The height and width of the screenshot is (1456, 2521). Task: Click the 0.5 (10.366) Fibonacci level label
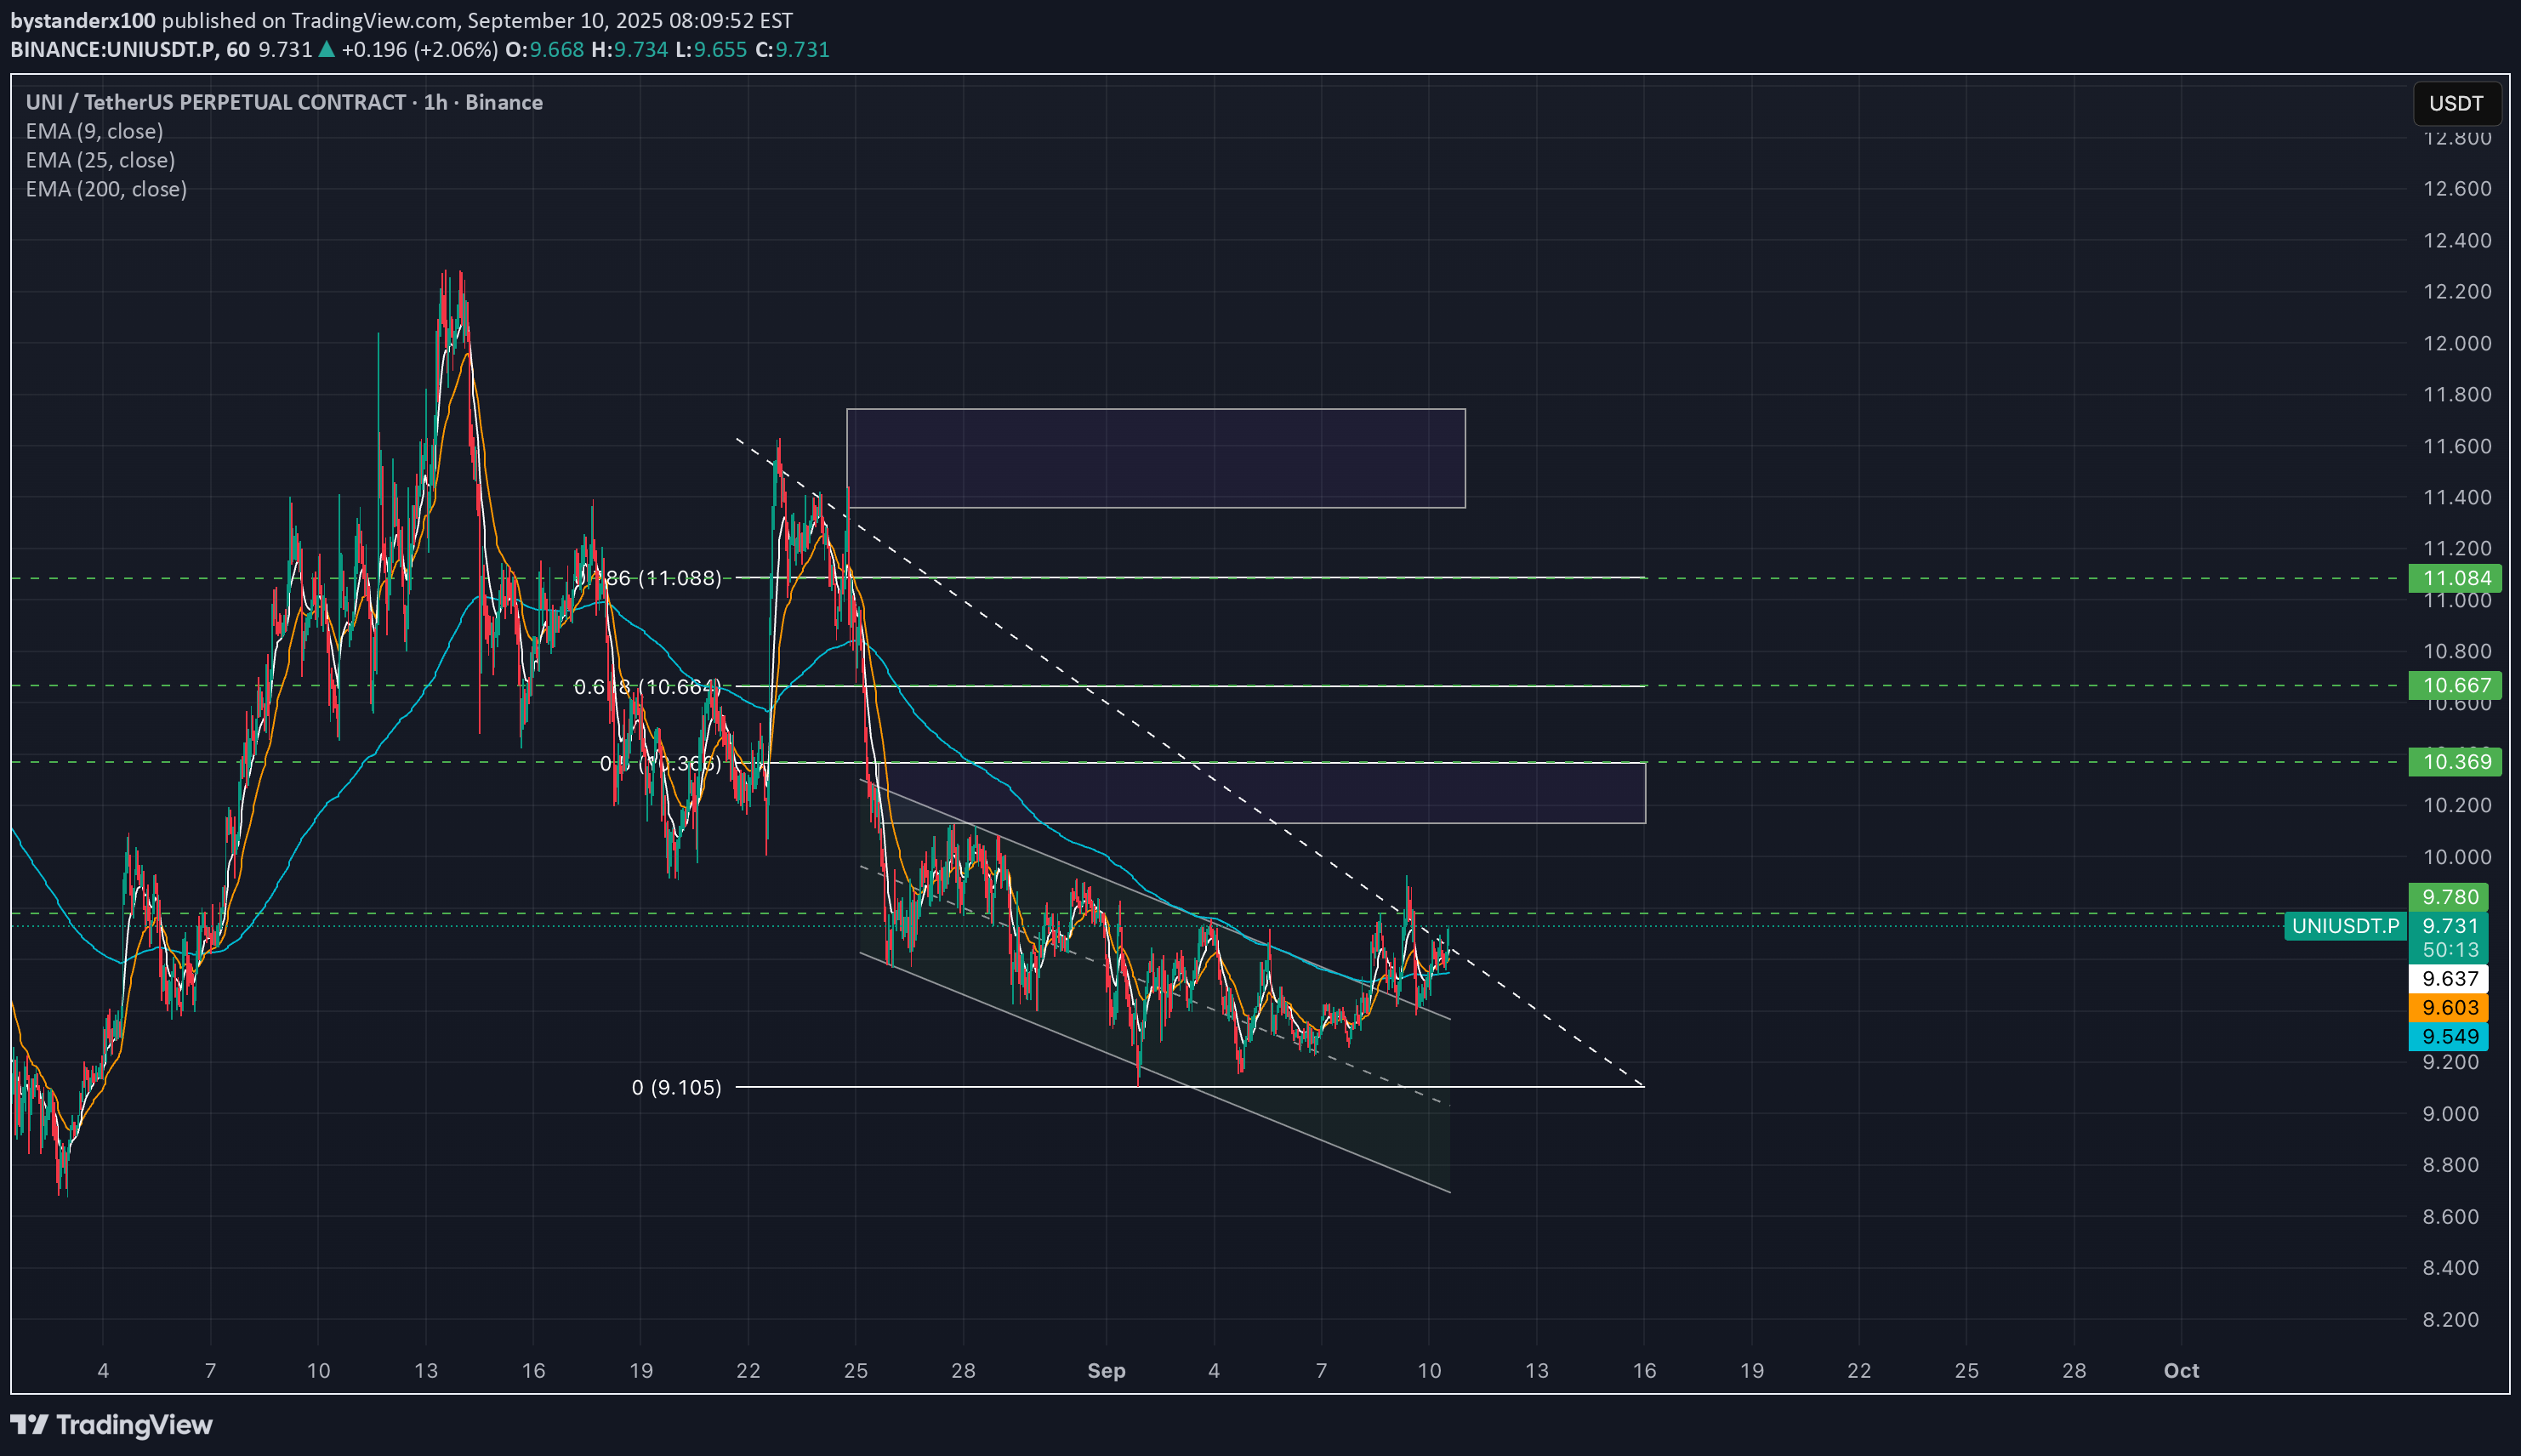coord(660,763)
